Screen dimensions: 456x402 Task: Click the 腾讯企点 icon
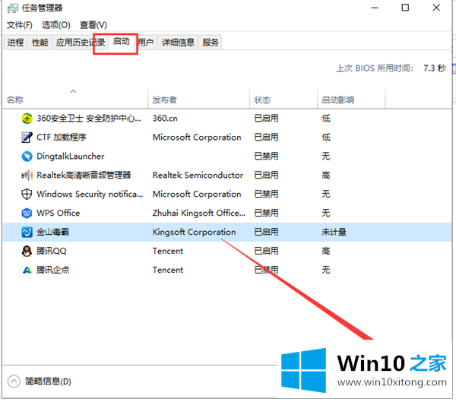click(x=27, y=270)
